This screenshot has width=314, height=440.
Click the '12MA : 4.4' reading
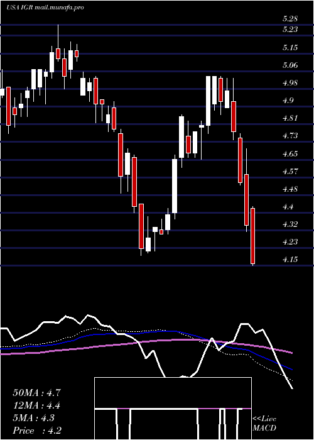(36, 405)
